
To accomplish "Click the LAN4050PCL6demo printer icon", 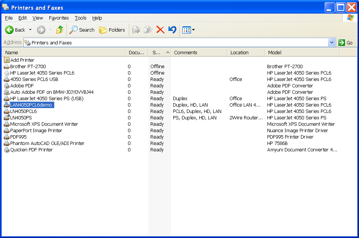I will point(7,105).
